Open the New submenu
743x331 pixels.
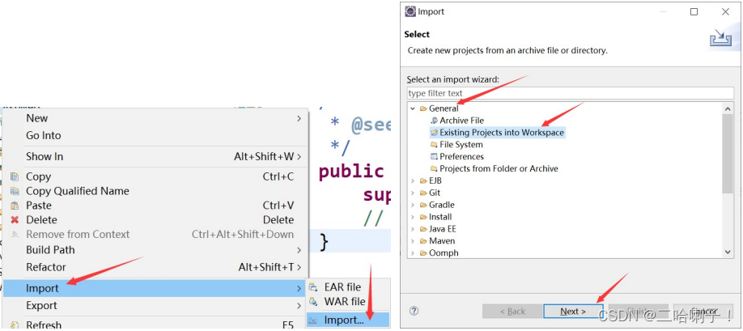155,118
